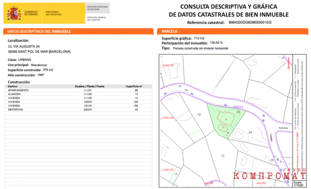Image resolution: width=311 pixels, height=189 pixels.
Task: Click 'DE DATOS CATASTRALES DE BIEN INMUEBLE' heading
Action: coord(229,15)
